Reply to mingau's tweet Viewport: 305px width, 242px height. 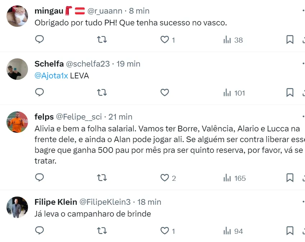coord(39,39)
